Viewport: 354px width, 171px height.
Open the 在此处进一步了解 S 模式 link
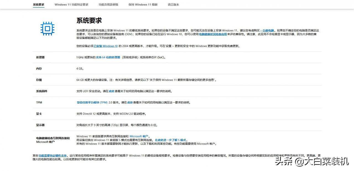(x=170, y=140)
